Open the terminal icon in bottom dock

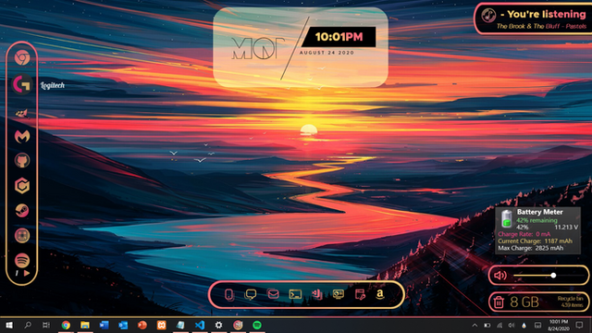point(295,294)
